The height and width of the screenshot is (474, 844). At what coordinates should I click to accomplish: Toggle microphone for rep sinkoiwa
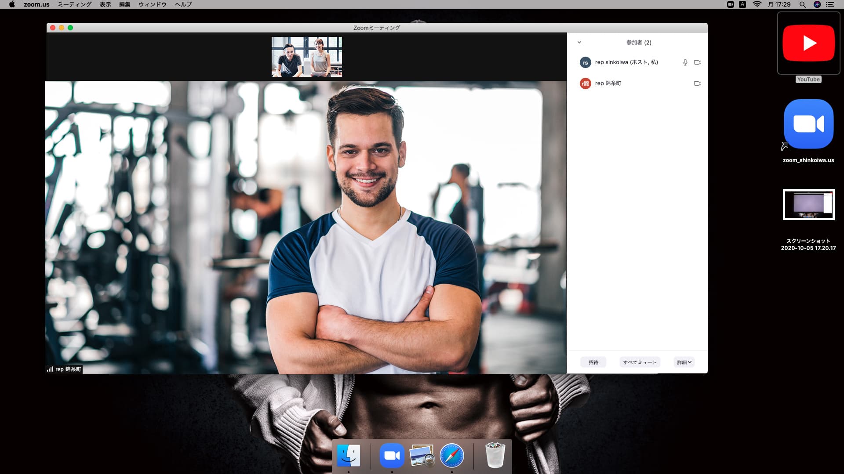685,62
